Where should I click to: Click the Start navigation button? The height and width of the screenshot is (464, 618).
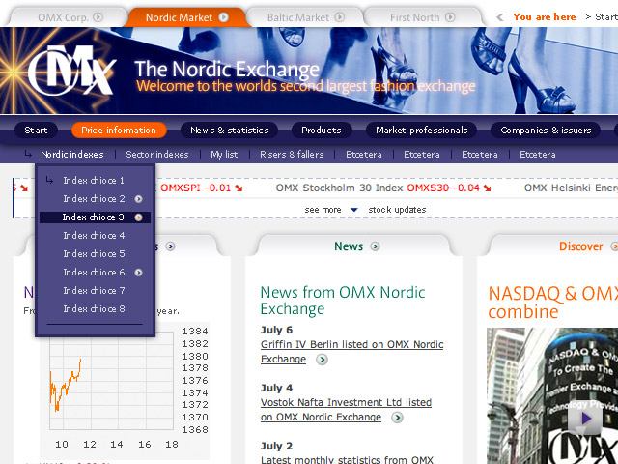36,130
